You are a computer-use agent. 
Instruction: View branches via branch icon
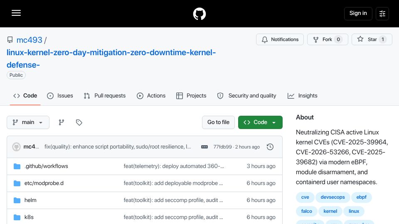click(x=62, y=122)
